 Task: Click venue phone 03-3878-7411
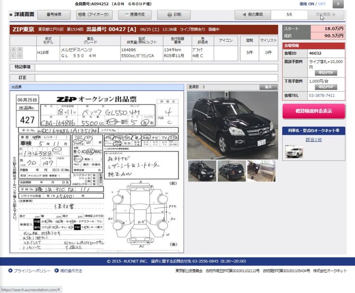coord(322,96)
